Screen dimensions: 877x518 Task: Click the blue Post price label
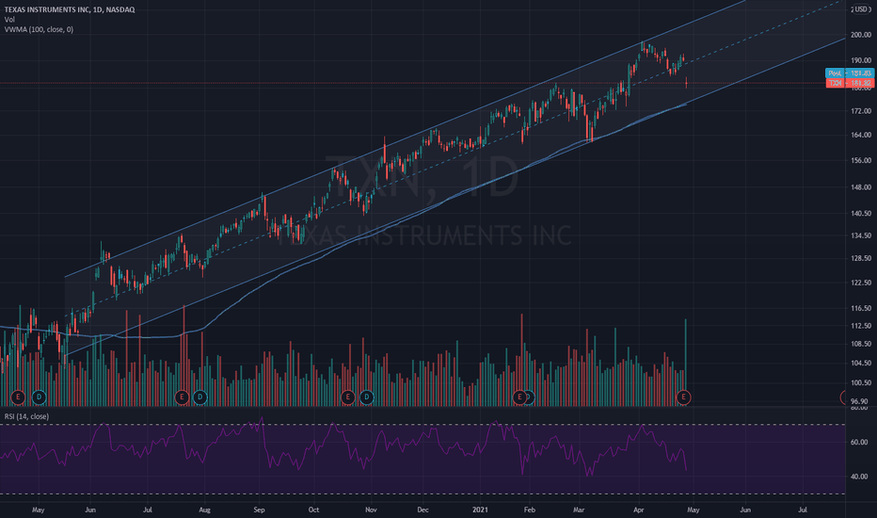point(850,73)
